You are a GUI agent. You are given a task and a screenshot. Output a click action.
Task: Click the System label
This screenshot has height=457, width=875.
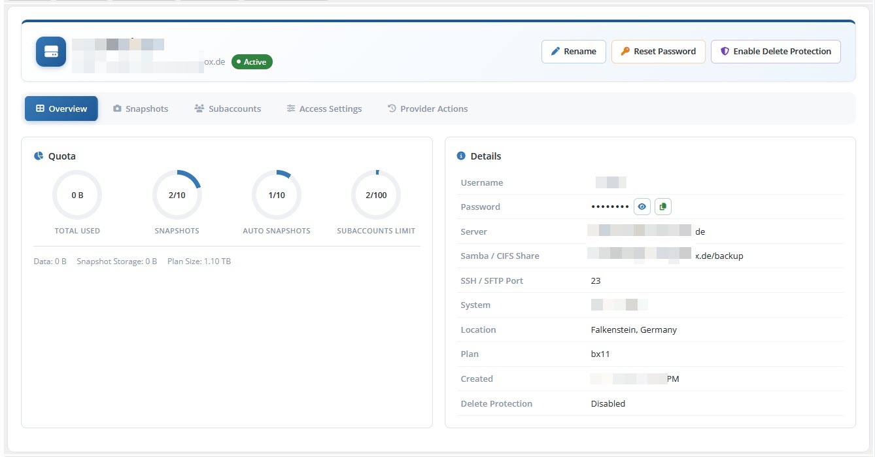[x=475, y=305]
